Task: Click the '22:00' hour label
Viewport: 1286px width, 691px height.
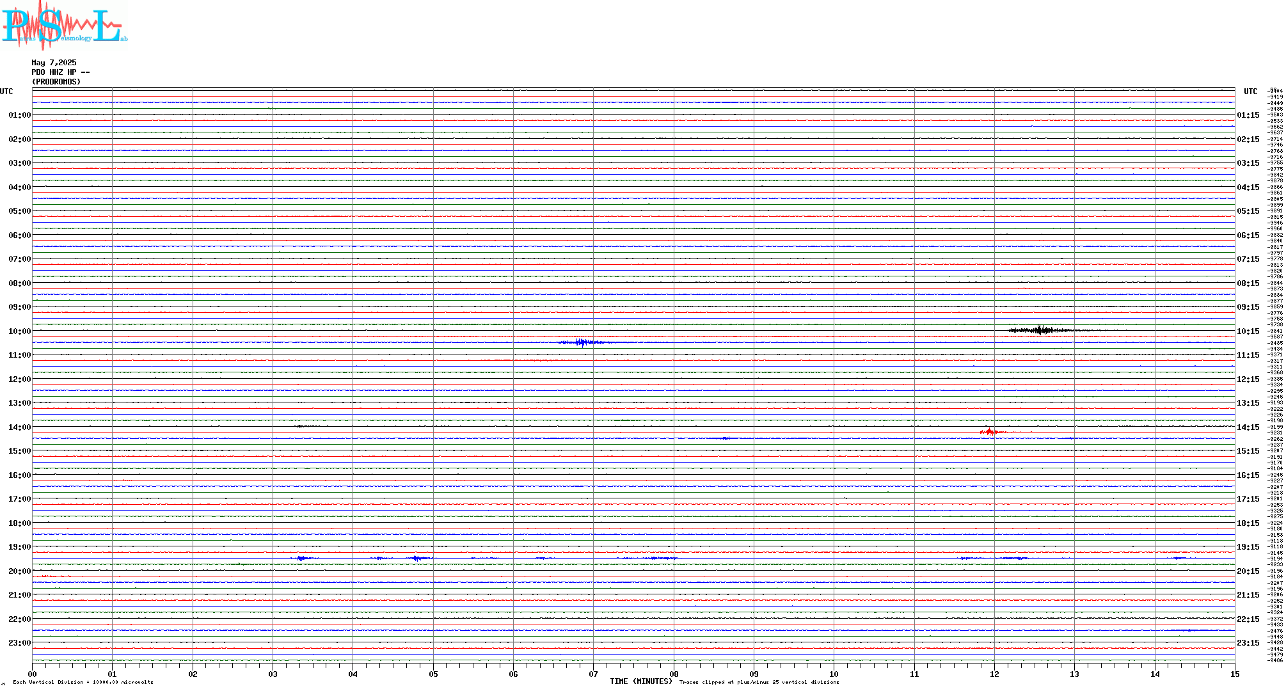Action: point(19,619)
